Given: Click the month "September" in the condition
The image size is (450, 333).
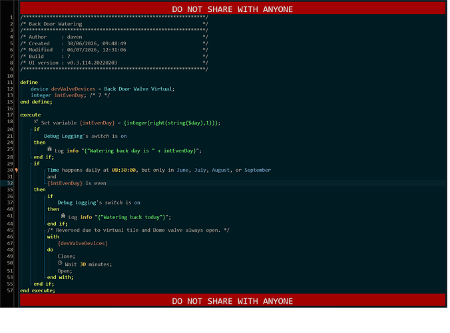Looking at the screenshot, I should (258, 170).
